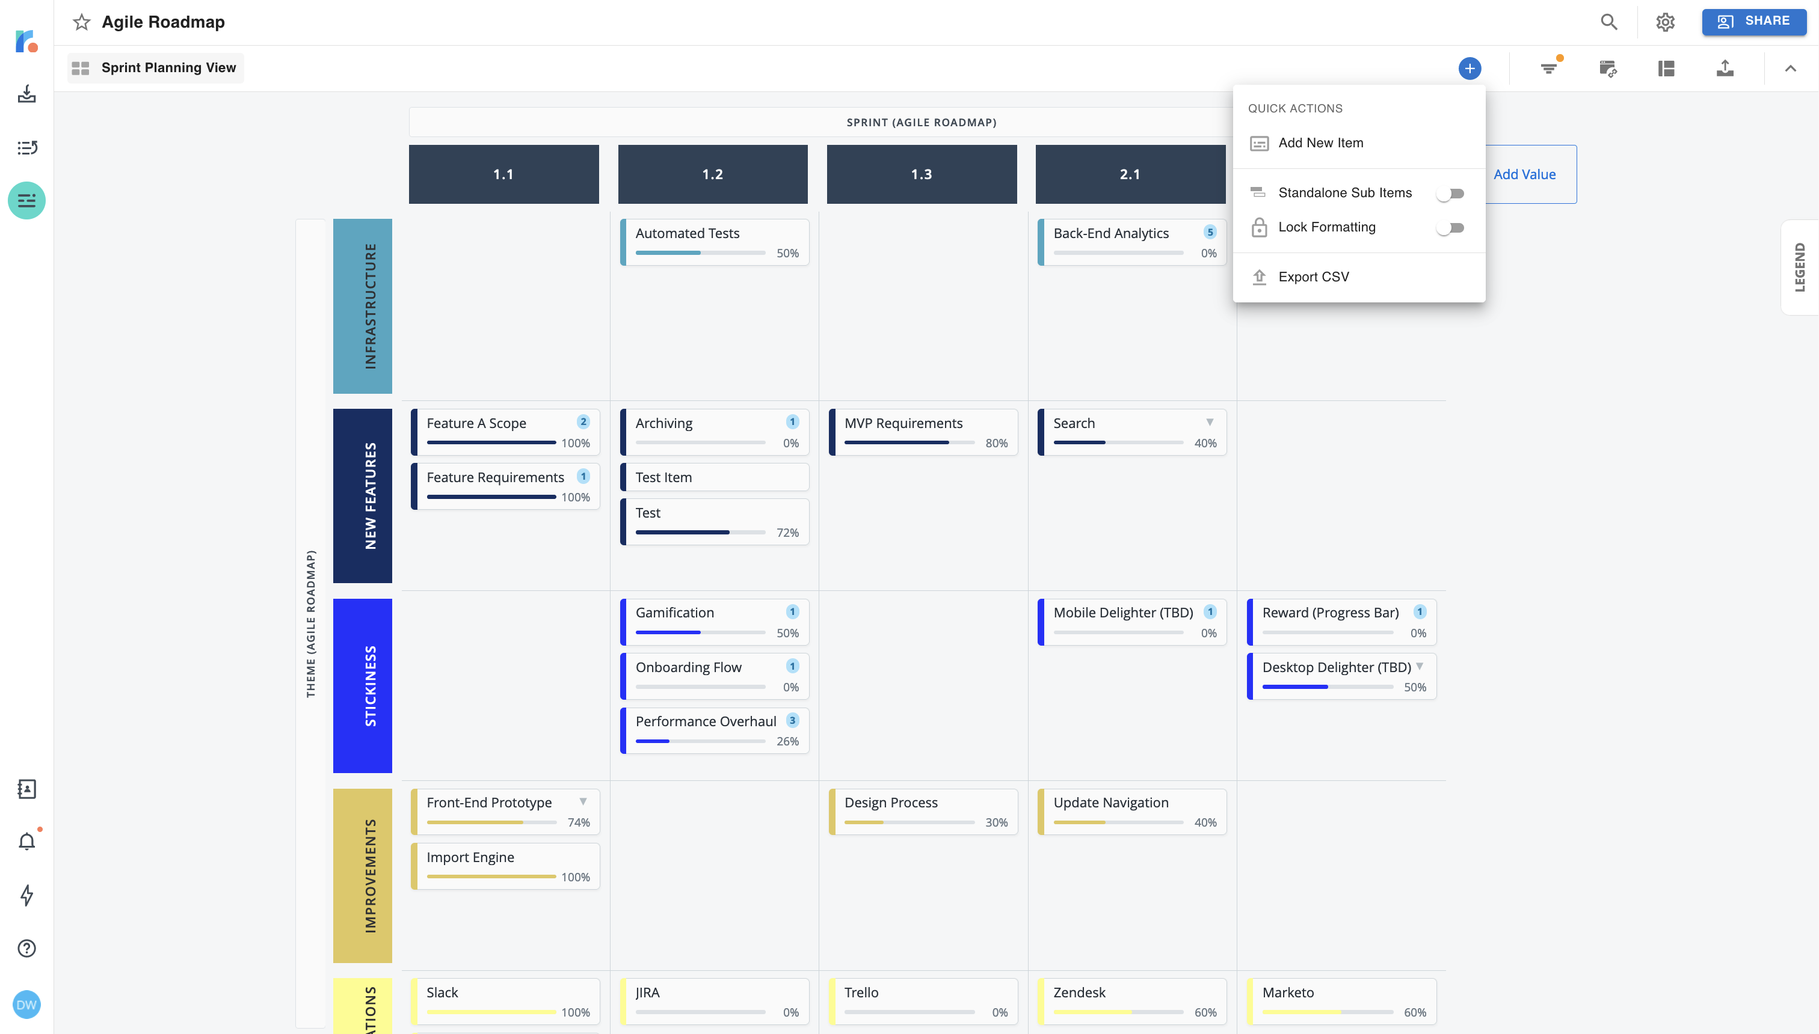Collapse the toolbar with the chevron up
This screenshot has height=1034, width=1819.
click(1790, 68)
